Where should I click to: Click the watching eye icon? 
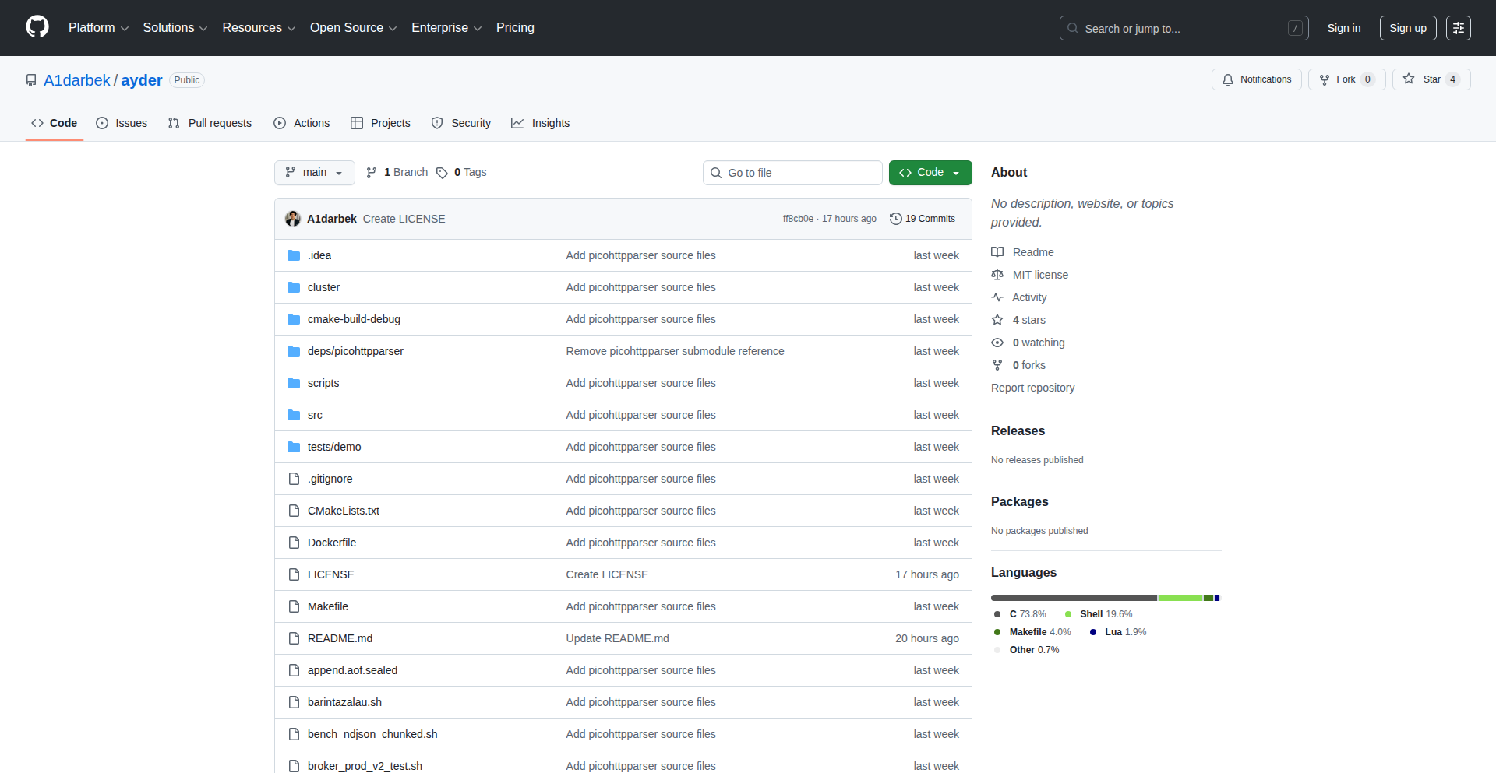click(997, 343)
